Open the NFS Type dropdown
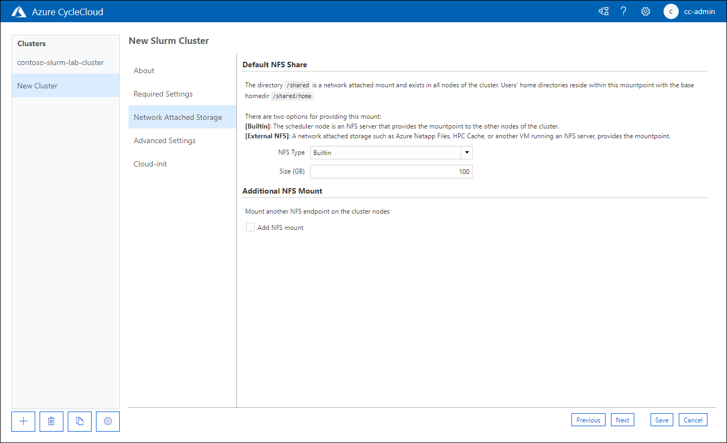The width and height of the screenshot is (727, 443). [466, 152]
